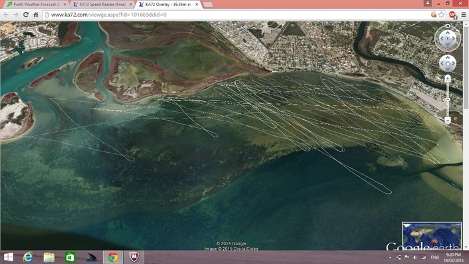Open McAfee from the taskbar

pos(134,257)
